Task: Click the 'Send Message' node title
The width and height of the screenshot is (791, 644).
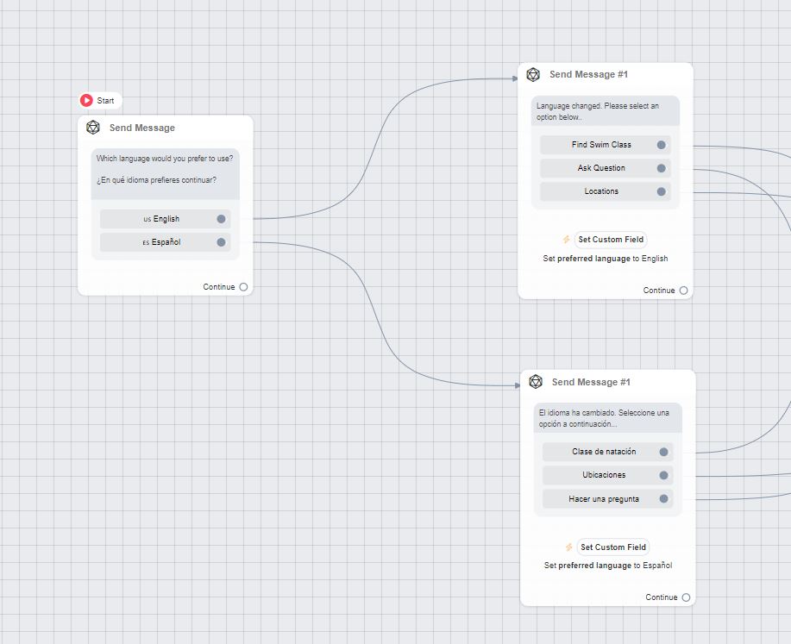Action: [x=142, y=128]
